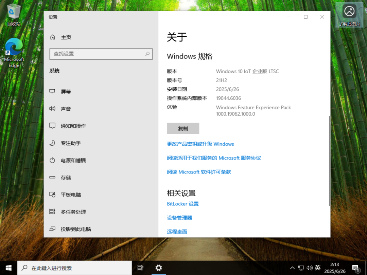Open the notification center icon
The height and width of the screenshot is (275, 367).
coord(356,268)
